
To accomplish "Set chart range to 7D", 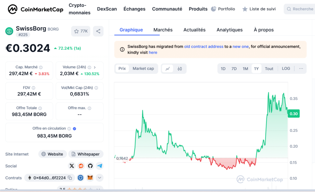I will tap(234, 69).
